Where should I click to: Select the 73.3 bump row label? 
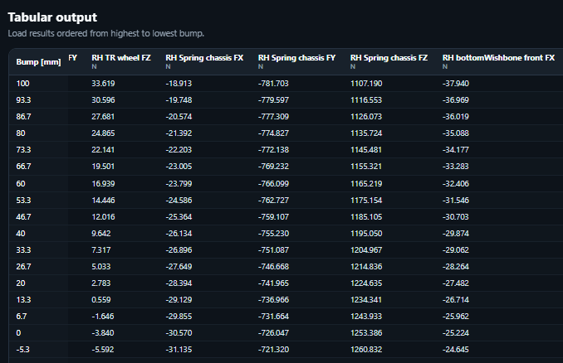point(23,150)
